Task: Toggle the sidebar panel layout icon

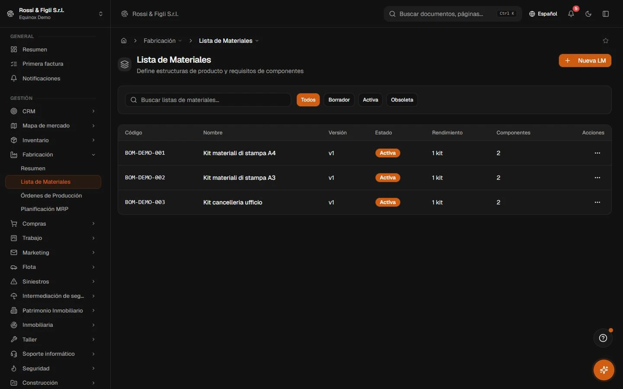Action: (606, 14)
